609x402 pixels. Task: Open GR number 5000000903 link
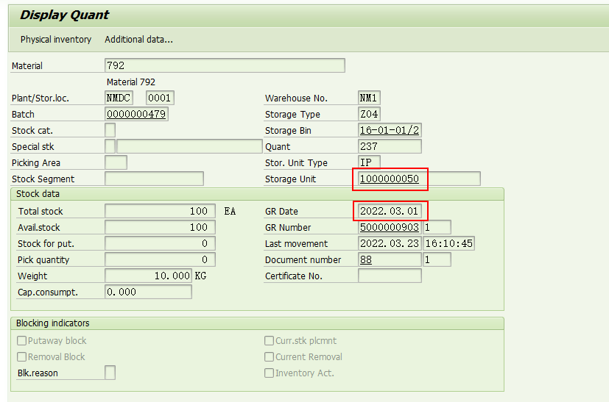coord(390,228)
